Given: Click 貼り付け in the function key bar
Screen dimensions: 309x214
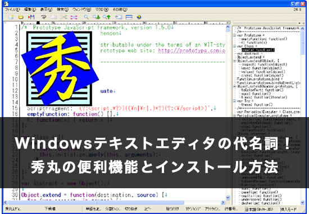Looking at the screenshot, I should 172,209.
